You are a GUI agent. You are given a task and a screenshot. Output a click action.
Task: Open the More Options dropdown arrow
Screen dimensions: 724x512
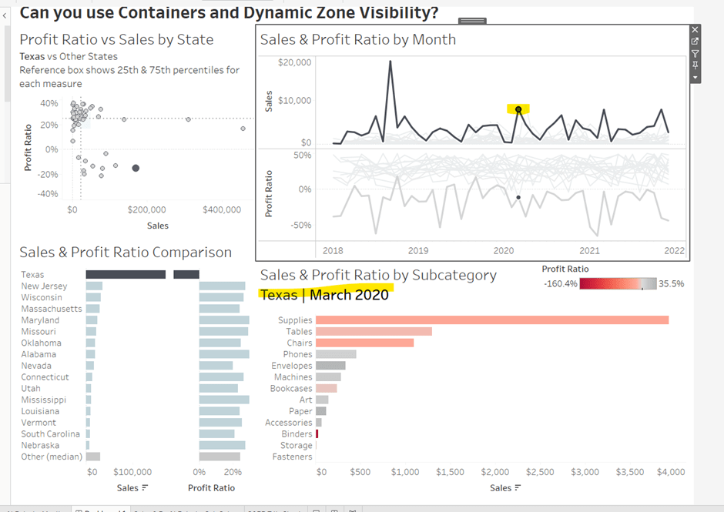pos(696,78)
